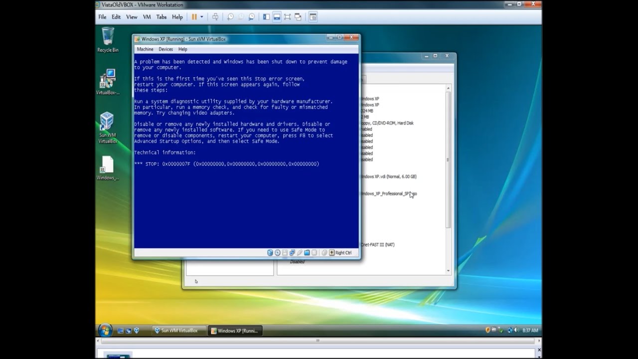Show the VMware library sidebar view icon
Viewport: 638px width, 359px height.
pyautogui.click(x=266, y=16)
